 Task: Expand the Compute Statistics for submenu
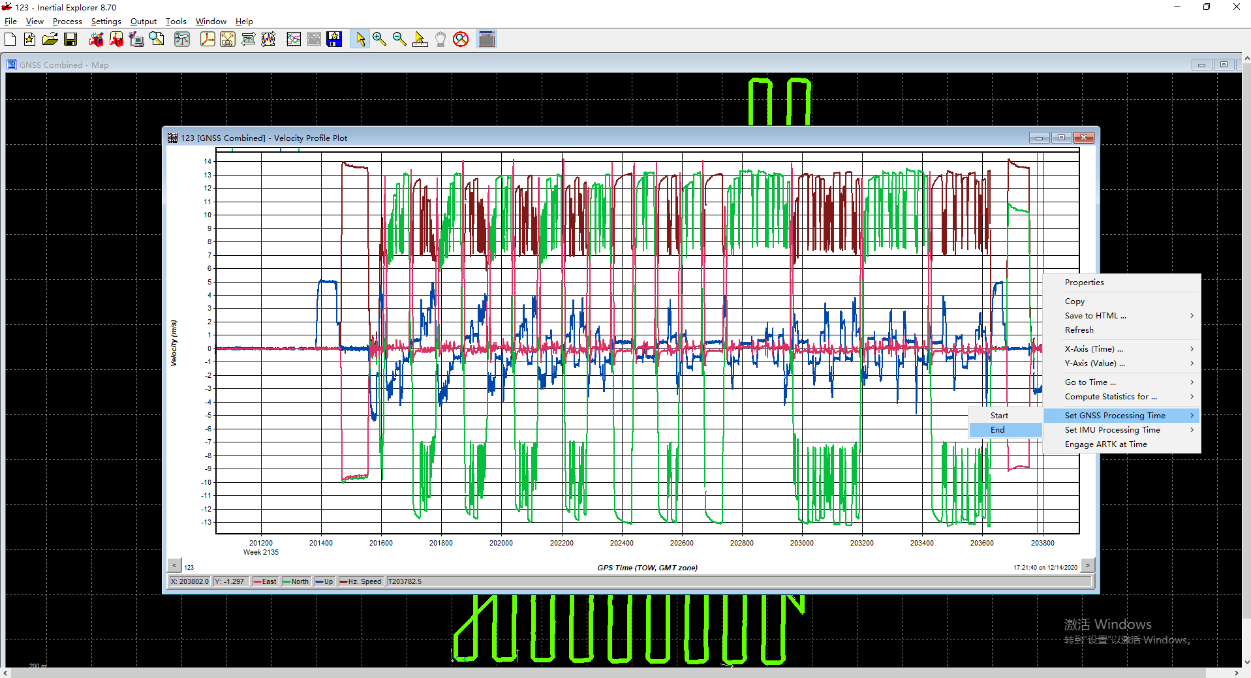pyautogui.click(x=1109, y=397)
